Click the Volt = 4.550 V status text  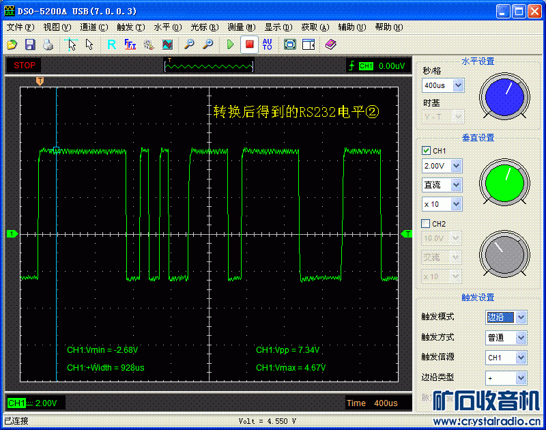268,421
